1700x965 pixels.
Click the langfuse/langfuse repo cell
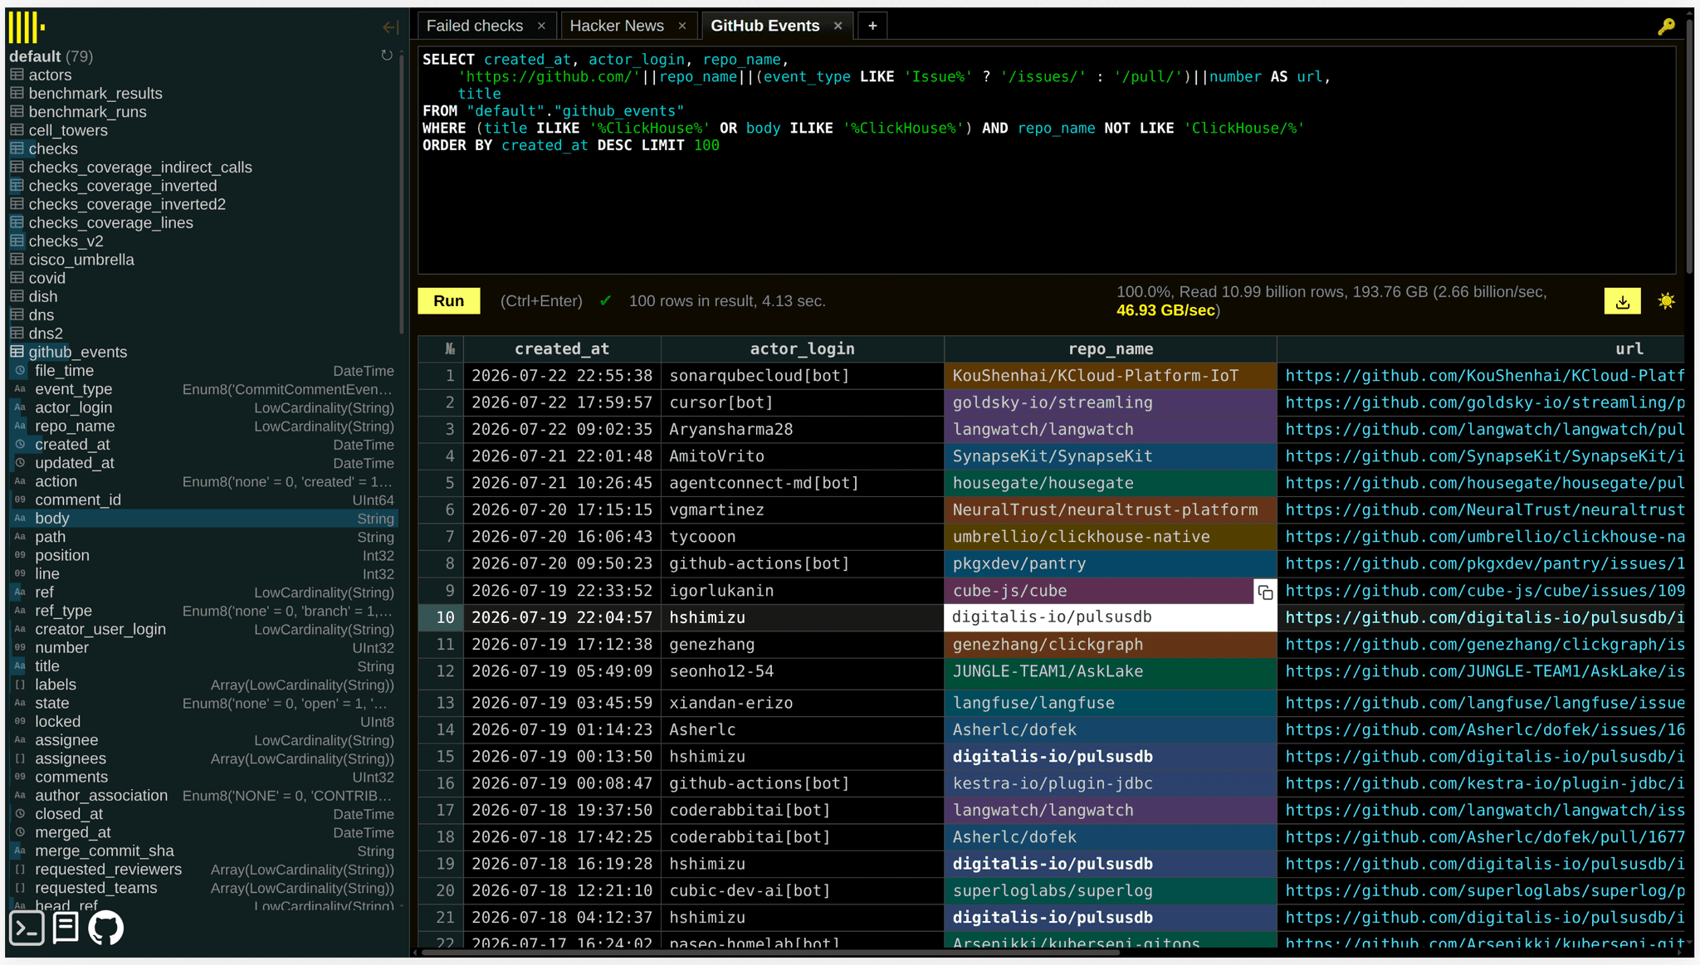[x=1110, y=703]
